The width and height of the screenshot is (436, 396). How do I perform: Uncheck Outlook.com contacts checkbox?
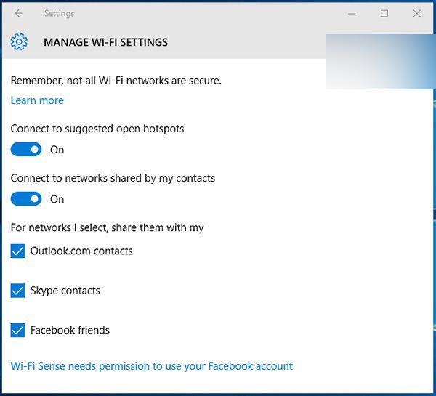(x=17, y=251)
